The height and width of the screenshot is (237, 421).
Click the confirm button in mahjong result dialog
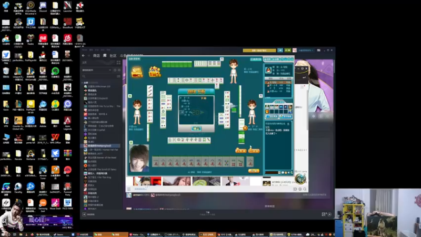(196, 129)
